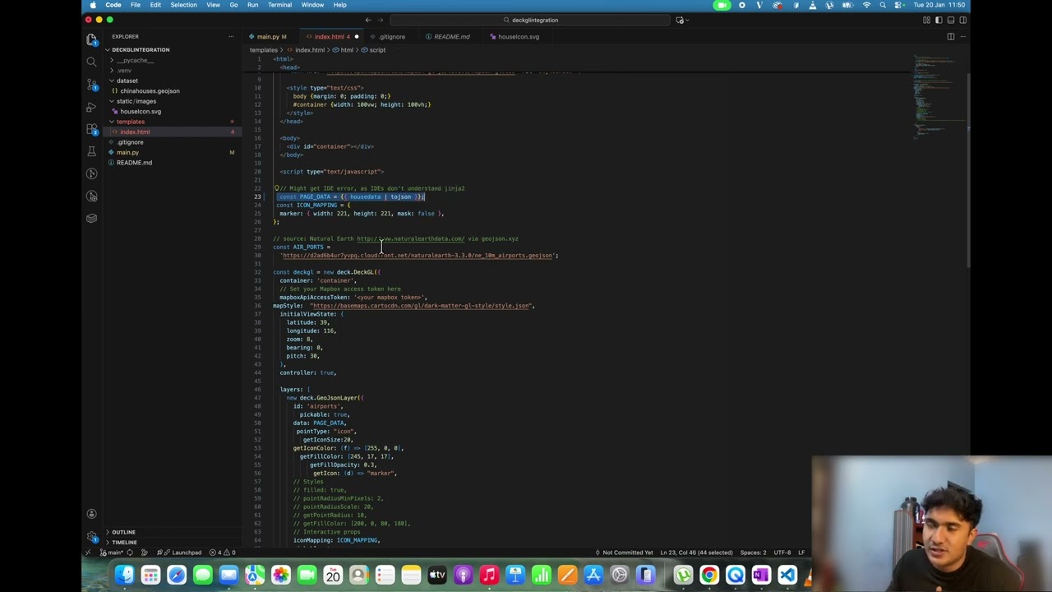This screenshot has width=1052, height=592.
Task: Open the Source Control view
Action: pyautogui.click(x=91, y=85)
